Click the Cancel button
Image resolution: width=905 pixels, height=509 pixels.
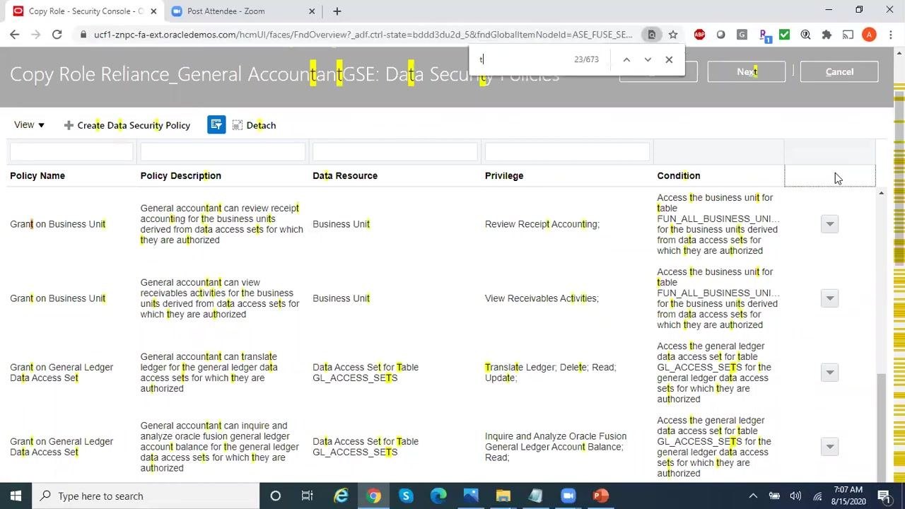tap(839, 71)
